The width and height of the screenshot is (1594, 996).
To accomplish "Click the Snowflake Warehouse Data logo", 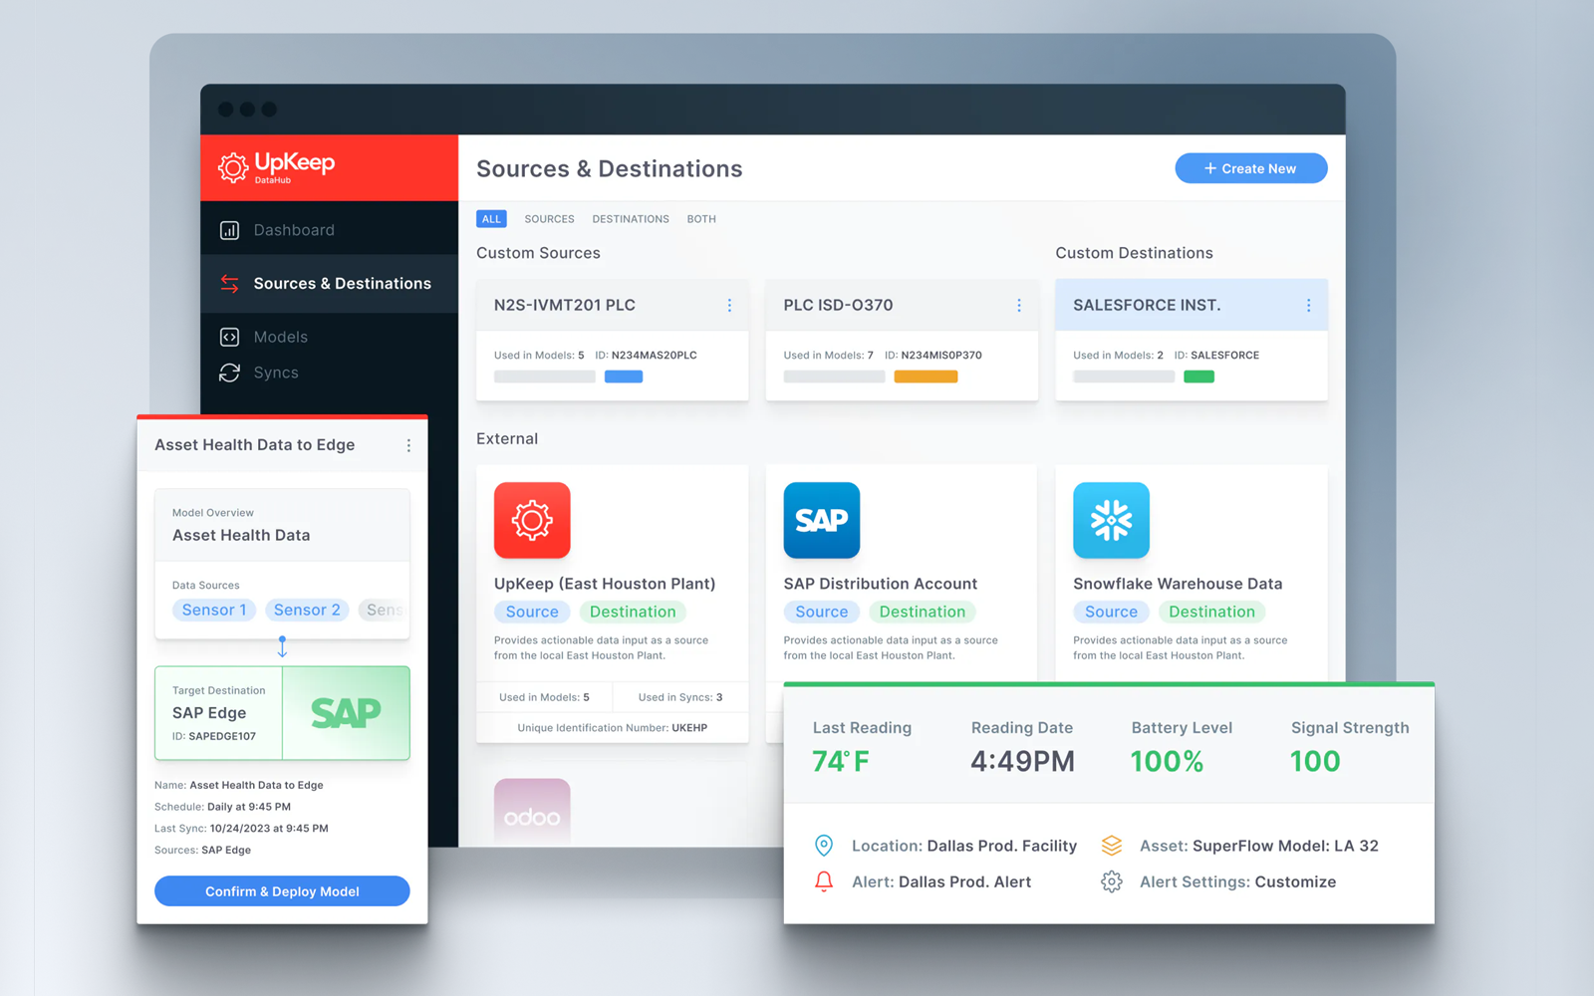I will (x=1111, y=520).
